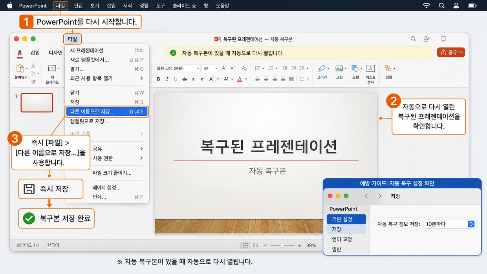The image size is (487, 274).
Task: Apply Subscript formatting
Action: (194, 79)
